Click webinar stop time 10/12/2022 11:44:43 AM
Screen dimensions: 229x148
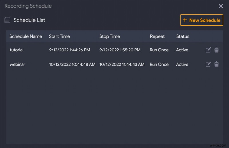[x=122, y=64]
